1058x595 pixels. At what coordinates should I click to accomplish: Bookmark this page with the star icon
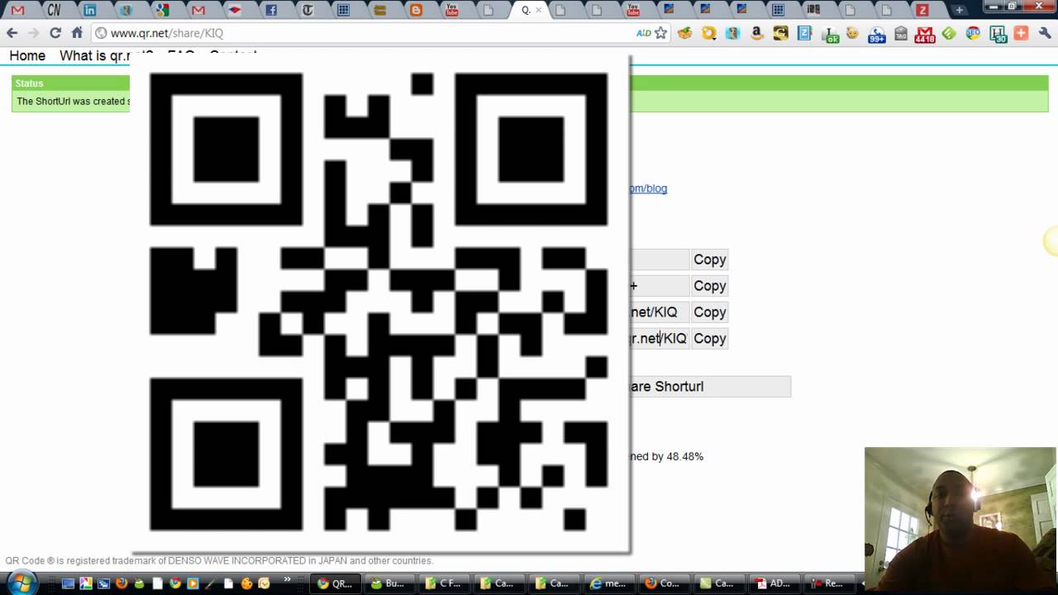click(660, 33)
